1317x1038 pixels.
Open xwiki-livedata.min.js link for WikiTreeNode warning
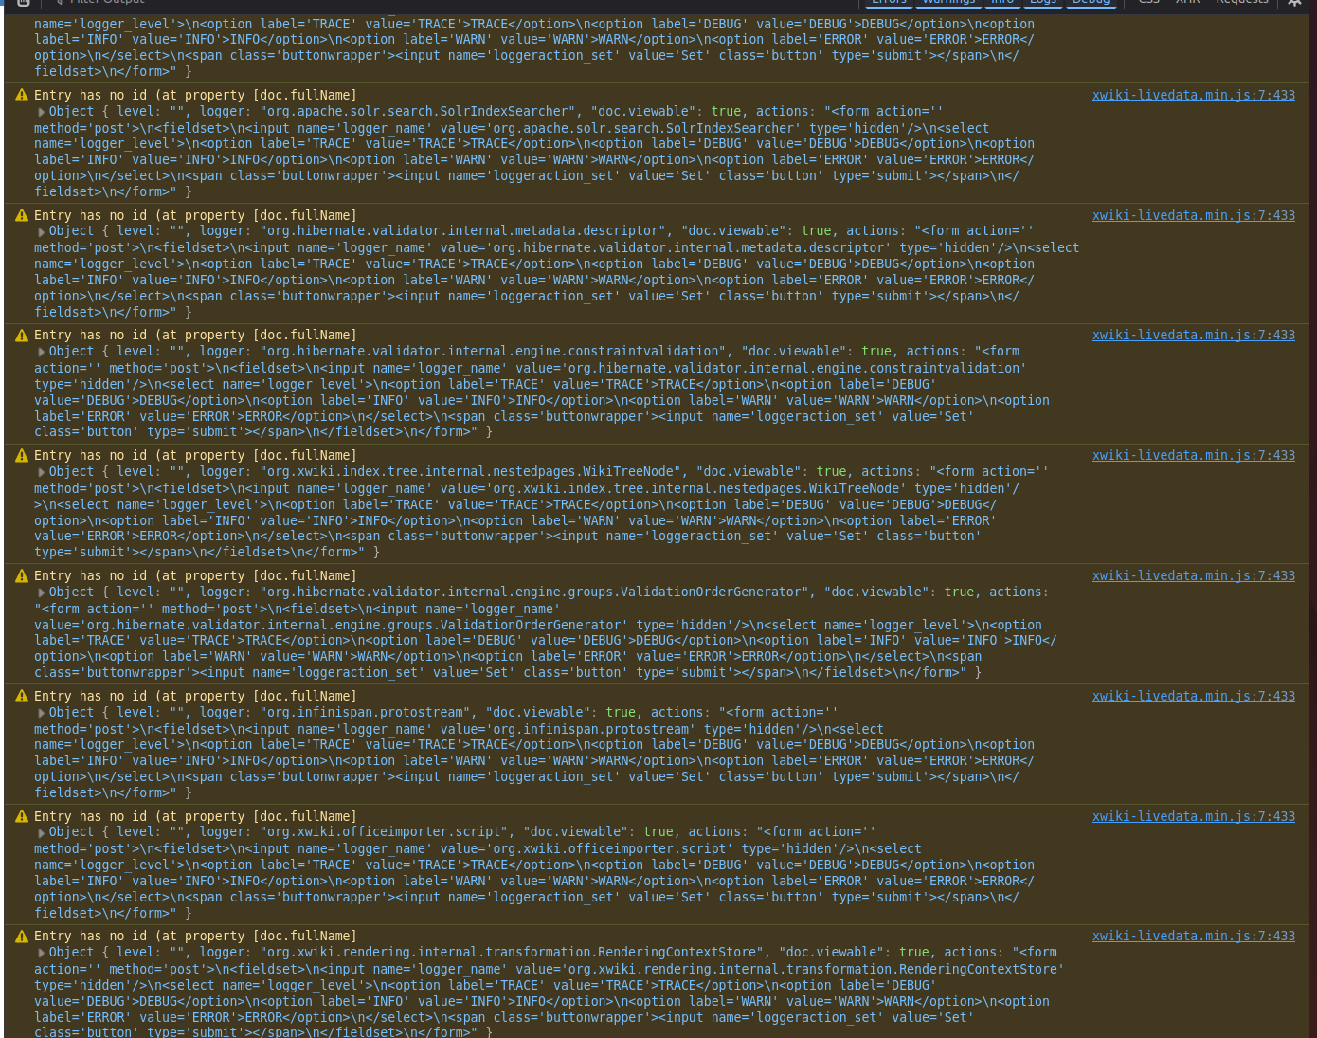tap(1193, 455)
